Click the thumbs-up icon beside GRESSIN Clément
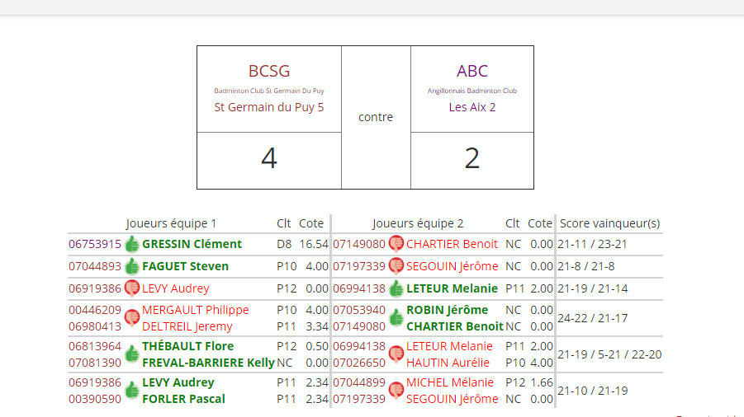744x417 pixels. pyautogui.click(x=132, y=244)
